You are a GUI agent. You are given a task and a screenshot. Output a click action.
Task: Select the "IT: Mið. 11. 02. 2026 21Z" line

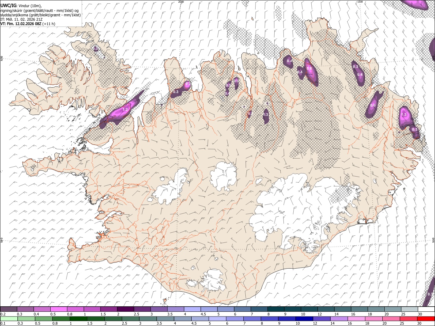[21, 19]
